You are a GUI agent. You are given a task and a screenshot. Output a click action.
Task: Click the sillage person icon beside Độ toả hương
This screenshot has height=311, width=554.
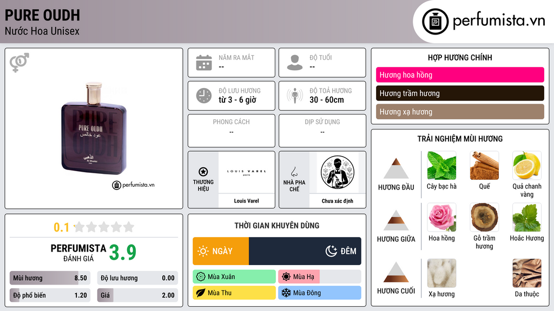[295, 96]
